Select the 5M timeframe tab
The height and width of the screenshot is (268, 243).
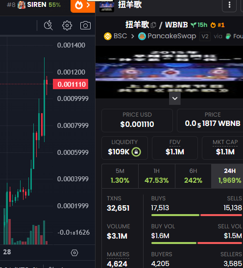pyautogui.click(x=120, y=176)
